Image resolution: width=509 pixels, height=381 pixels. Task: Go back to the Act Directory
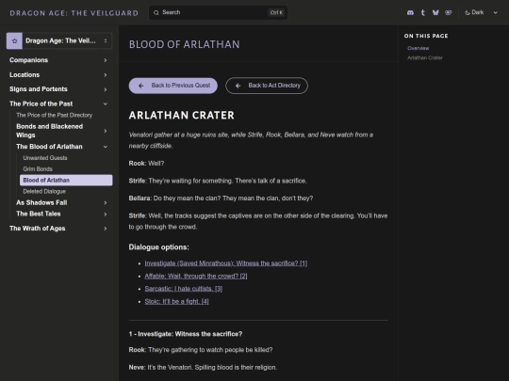pyautogui.click(x=267, y=86)
